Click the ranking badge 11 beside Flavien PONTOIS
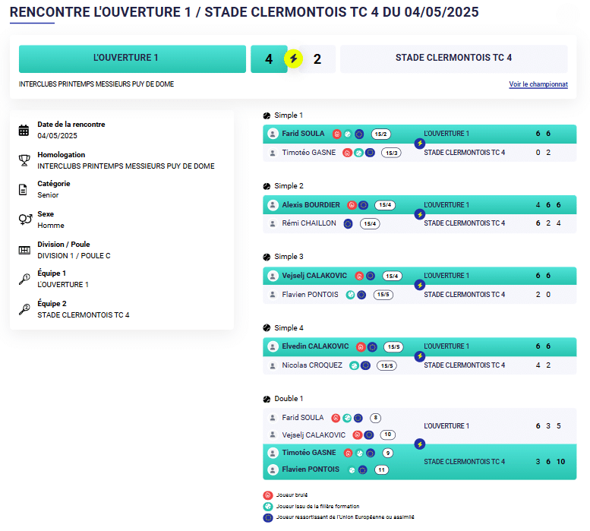Viewport: 590px width, 531px height. 381,470
